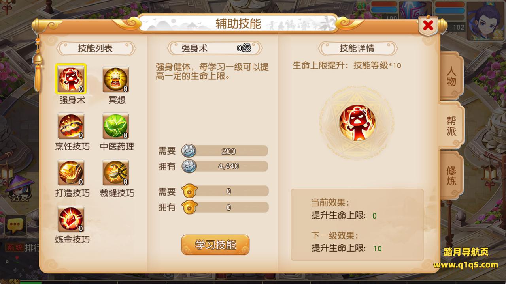The height and width of the screenshot is (284, 506).
Task: Choose the 裁缝技巧 tailoring skill icon
Action: (116, 172)
